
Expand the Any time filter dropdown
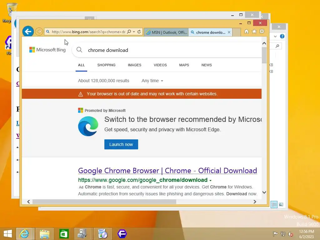pyautogui.click(x=152, y=81)
